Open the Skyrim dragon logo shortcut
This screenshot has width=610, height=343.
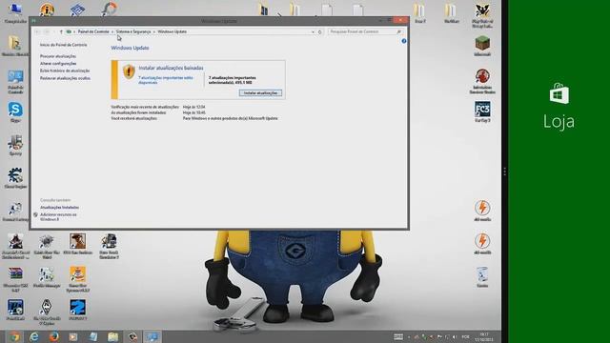tap(47, 313)
